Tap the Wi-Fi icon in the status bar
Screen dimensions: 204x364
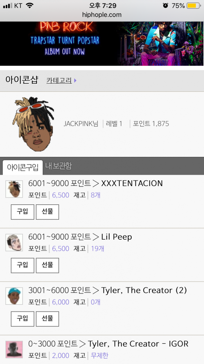[x=30, y=5]
